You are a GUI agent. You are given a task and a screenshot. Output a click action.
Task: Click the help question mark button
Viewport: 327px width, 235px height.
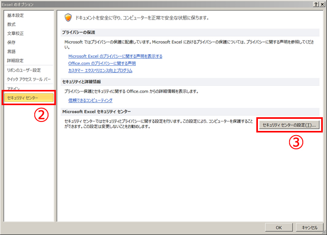pos(316,4)
